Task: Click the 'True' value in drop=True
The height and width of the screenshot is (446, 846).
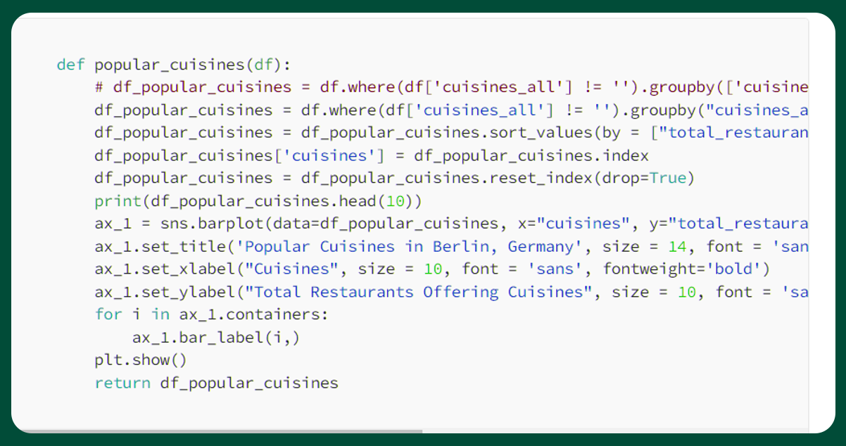Action: click(x=667, y=178)
